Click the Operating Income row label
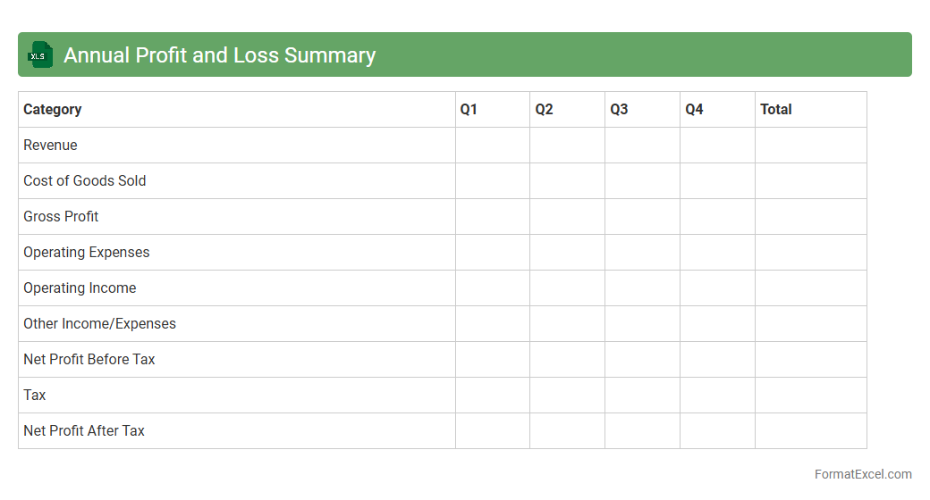The height and width of the screenshot is (500, 930). tap(80, 288)
